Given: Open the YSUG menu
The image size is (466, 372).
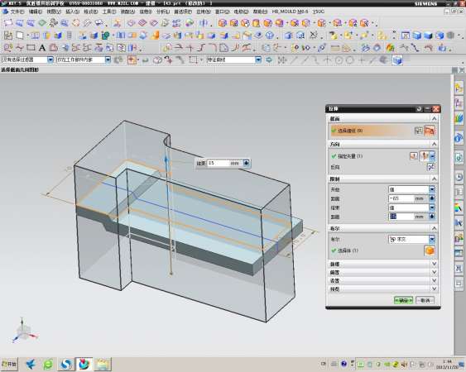Looking at the screenshot, I should pos(319,12).
